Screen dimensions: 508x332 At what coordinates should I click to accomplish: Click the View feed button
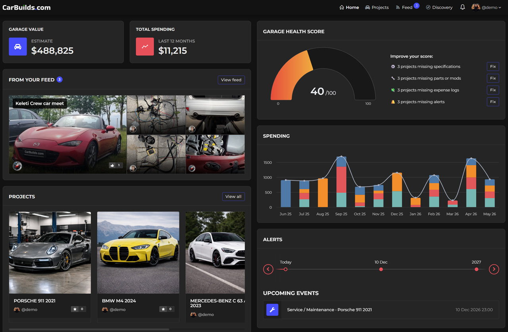click(231, 80)
